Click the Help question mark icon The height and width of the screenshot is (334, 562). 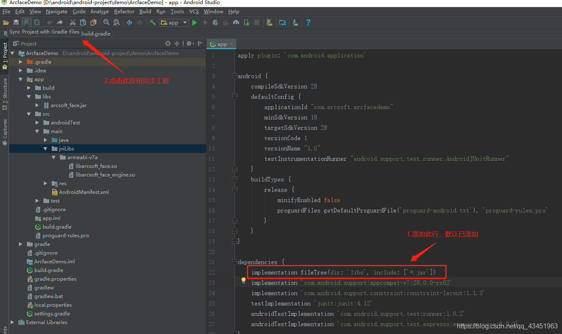tap(308, 22)
